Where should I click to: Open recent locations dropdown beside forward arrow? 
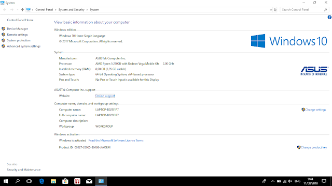pyautogui.click(x=17, y=10)
